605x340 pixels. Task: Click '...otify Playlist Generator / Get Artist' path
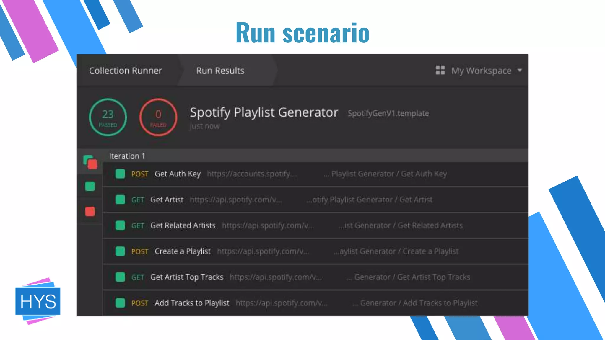click(x=369, y=200)
